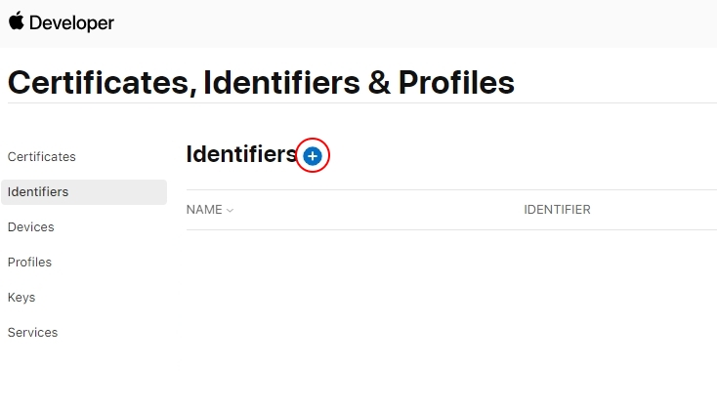Open the Certificates section in sidebar
Viewport: 717px width, 406px height.
point(42,157)
